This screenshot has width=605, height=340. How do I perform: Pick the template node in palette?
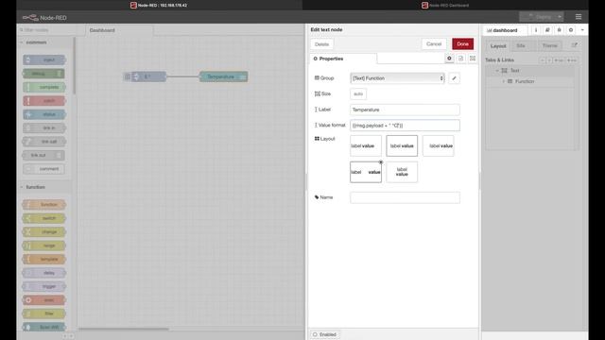tap(44, 259)
